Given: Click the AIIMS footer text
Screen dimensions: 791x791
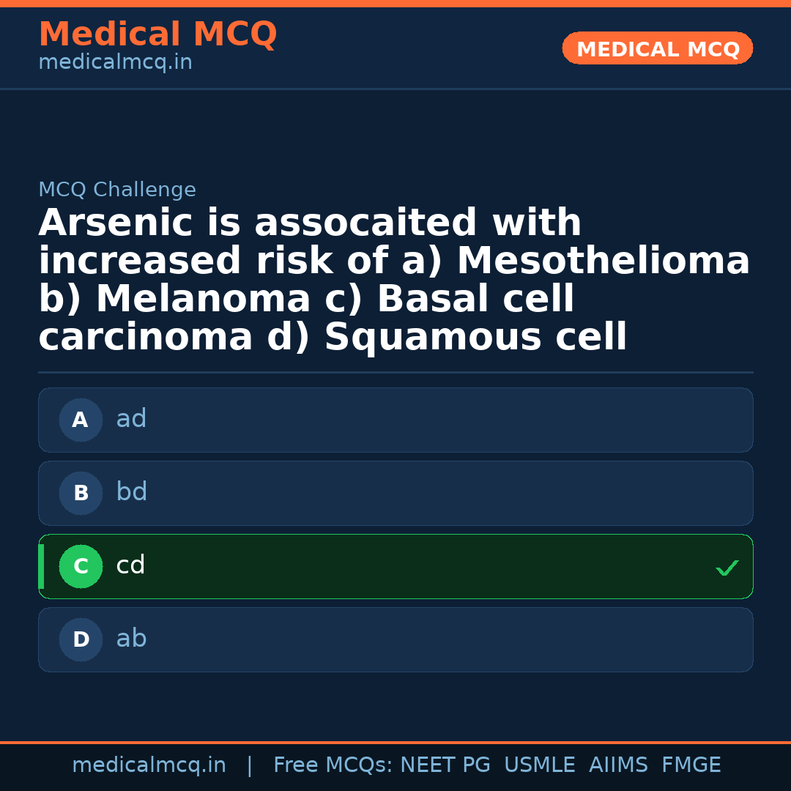Looking at the screenshot, I should pyautogui.click(x=618, y=765).
